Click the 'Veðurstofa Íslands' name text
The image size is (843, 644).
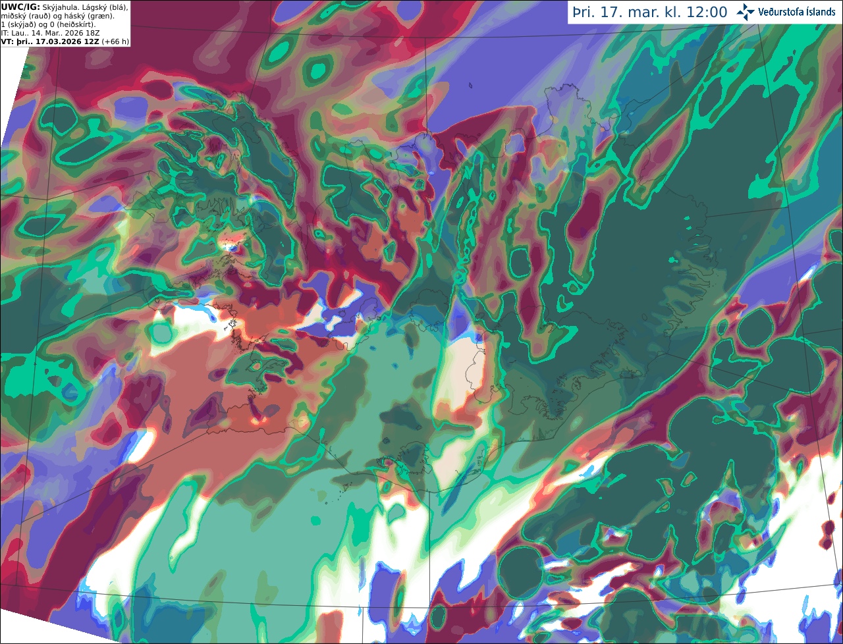click(x=797, y=12)
